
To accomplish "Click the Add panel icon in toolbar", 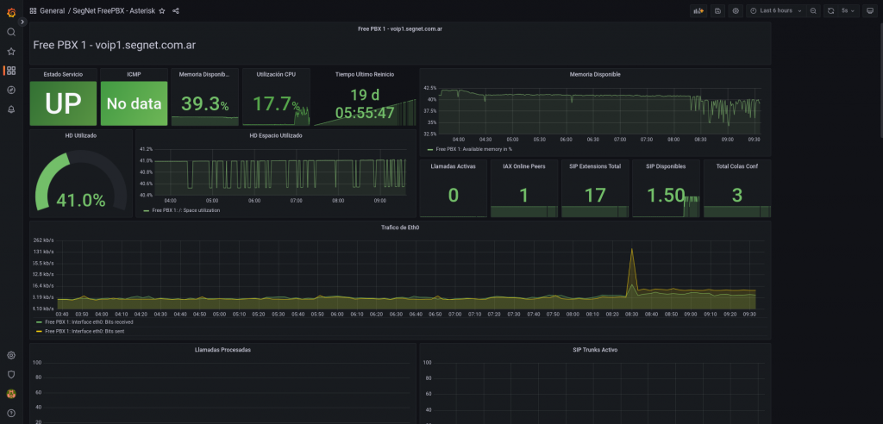I will (x=698, y=11).
